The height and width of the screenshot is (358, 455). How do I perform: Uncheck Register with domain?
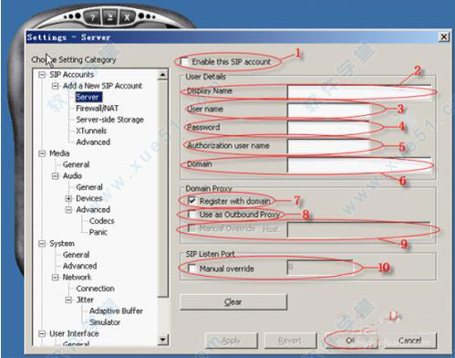pos(191,201)
